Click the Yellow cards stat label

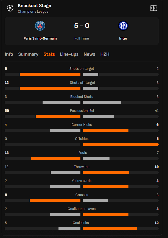pos(82,181)
